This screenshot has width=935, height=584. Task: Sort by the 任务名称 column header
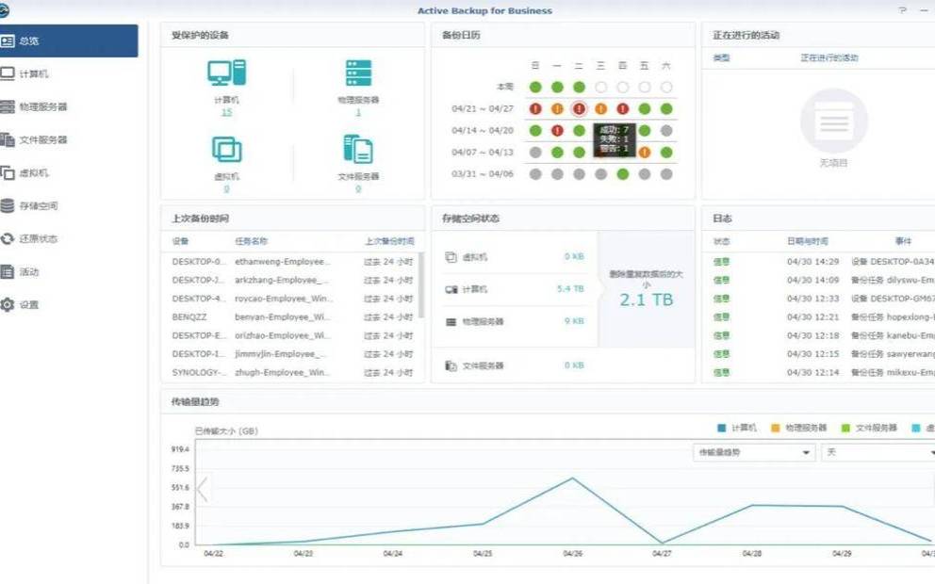[x=251, y=241]
